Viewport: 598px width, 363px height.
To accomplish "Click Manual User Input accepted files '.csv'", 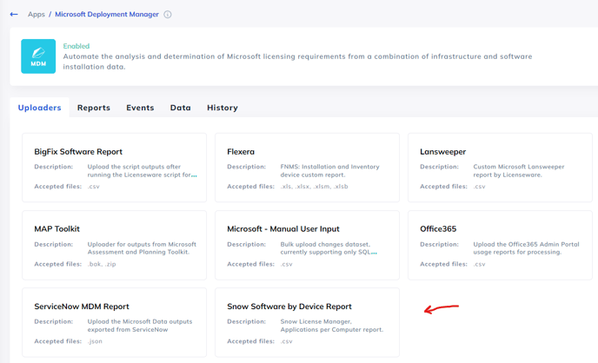I will click(287, 264).
